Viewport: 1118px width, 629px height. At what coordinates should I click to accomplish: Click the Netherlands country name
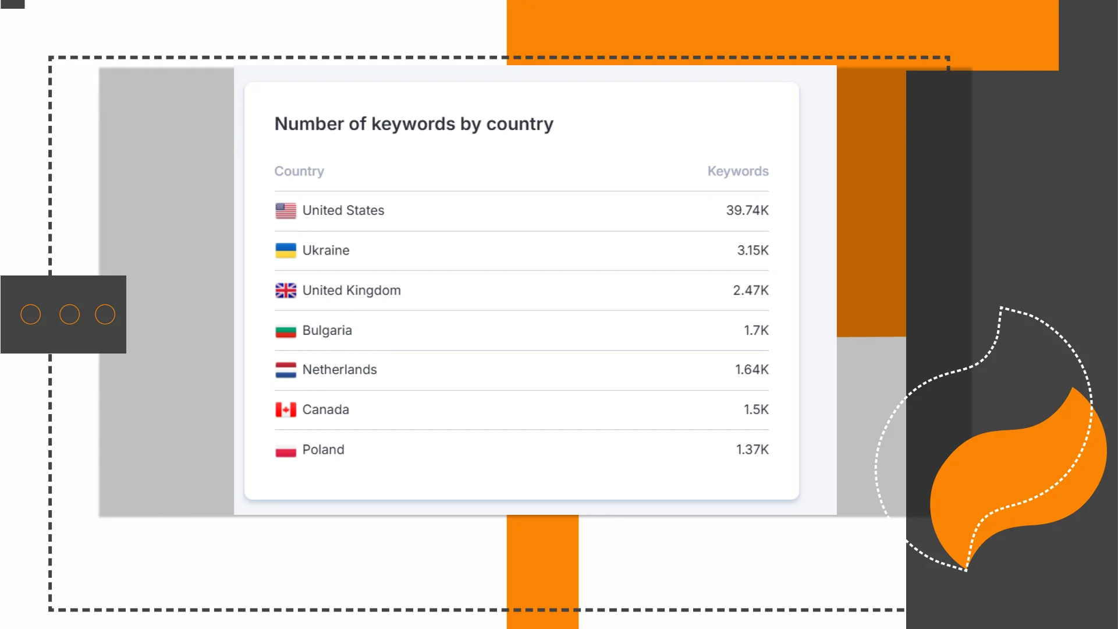(339, 370)
